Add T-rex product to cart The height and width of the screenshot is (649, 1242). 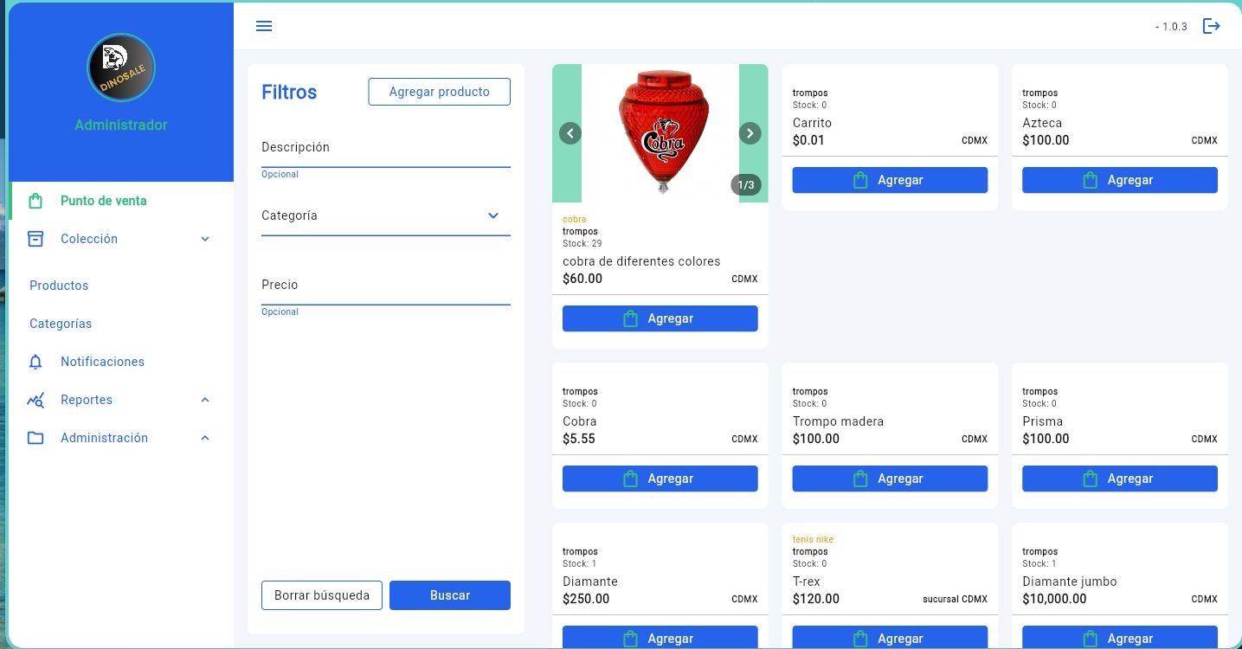[890, 638]
